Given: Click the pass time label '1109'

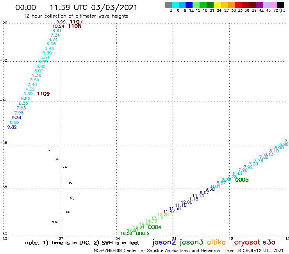Looking at the screenshot, I should pos(43,94).
